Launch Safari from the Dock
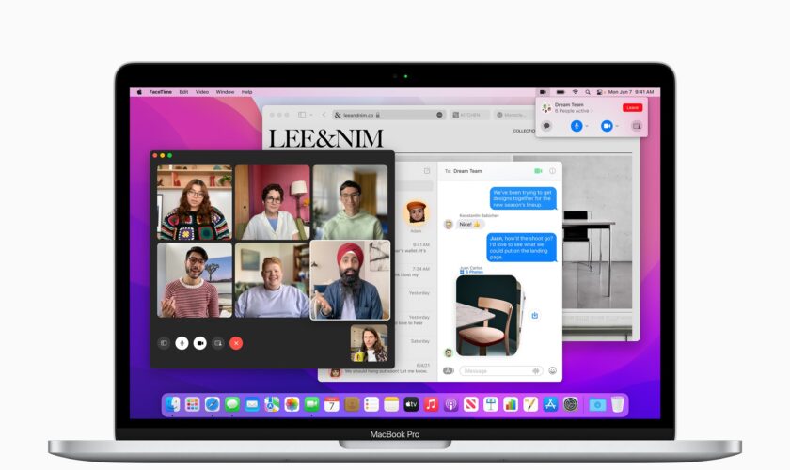The width and height of the screenshot is (790, 470). click(x=213, y=404)
